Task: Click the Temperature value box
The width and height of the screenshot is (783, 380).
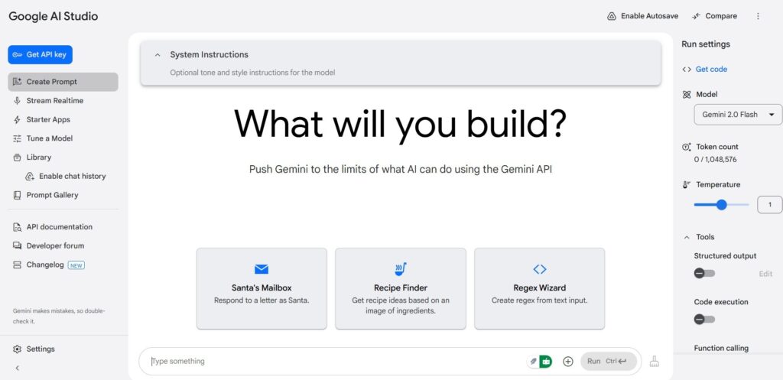Action: pyautogui.click(x=769, y=205)
